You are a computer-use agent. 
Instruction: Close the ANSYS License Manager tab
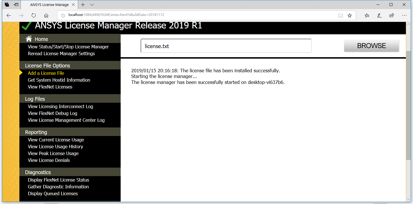pyautogui.click(x=73, y=5)
